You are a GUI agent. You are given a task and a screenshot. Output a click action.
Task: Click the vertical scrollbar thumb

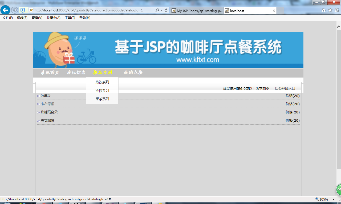(339, 99)
